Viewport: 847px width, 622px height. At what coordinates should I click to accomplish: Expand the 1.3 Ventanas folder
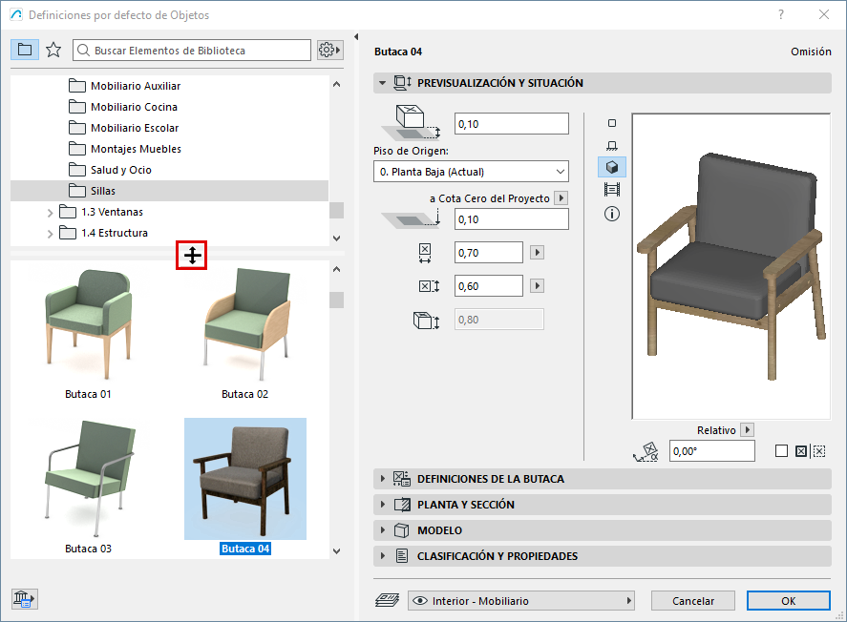pyautogui.click(x=51, y=212)
